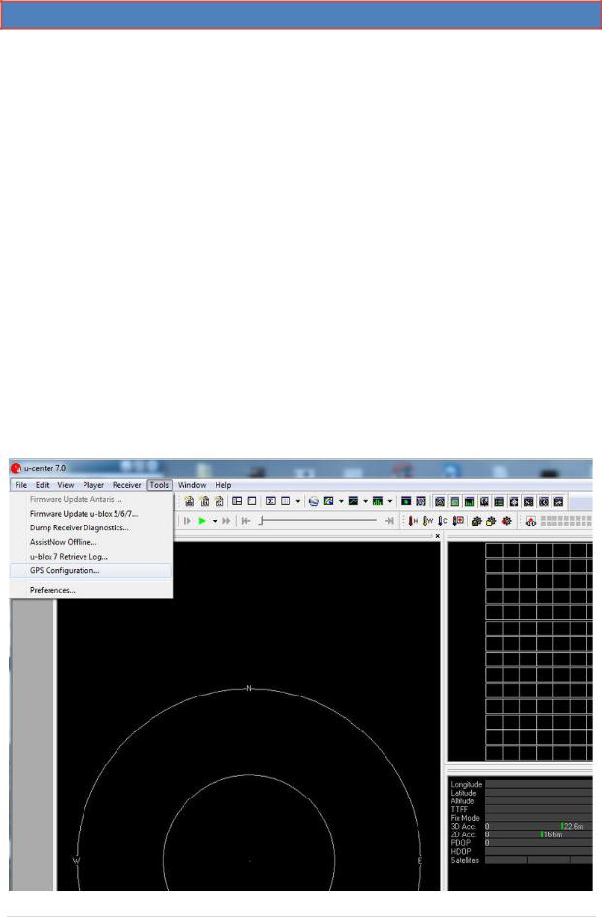Open Preferences... from the Tools menu
The width and height of the screenshot is (602, 917).
pos(90,590)
